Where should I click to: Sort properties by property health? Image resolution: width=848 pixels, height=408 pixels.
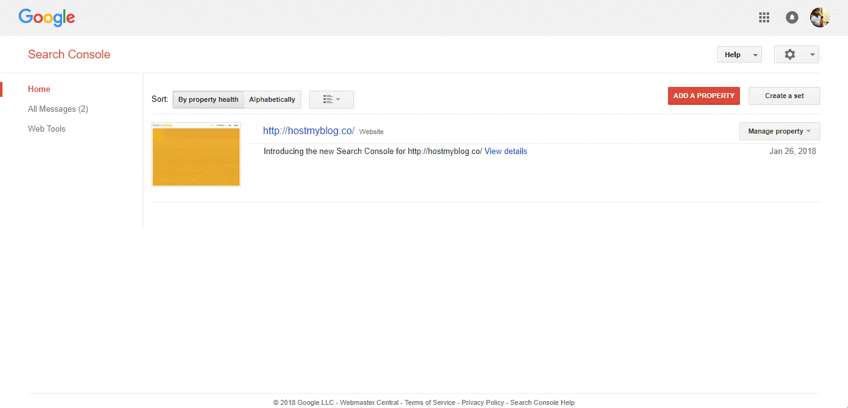click(x=208, y=99)
